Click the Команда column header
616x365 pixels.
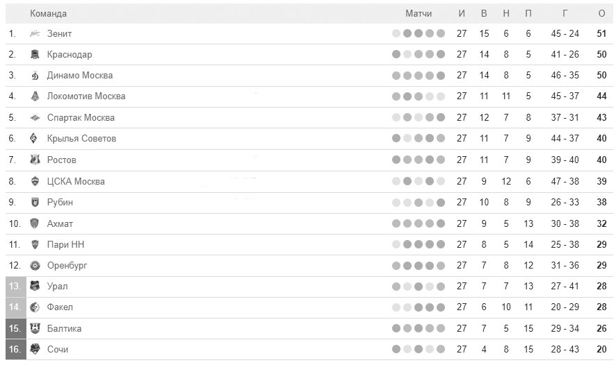tap(49, 14)
